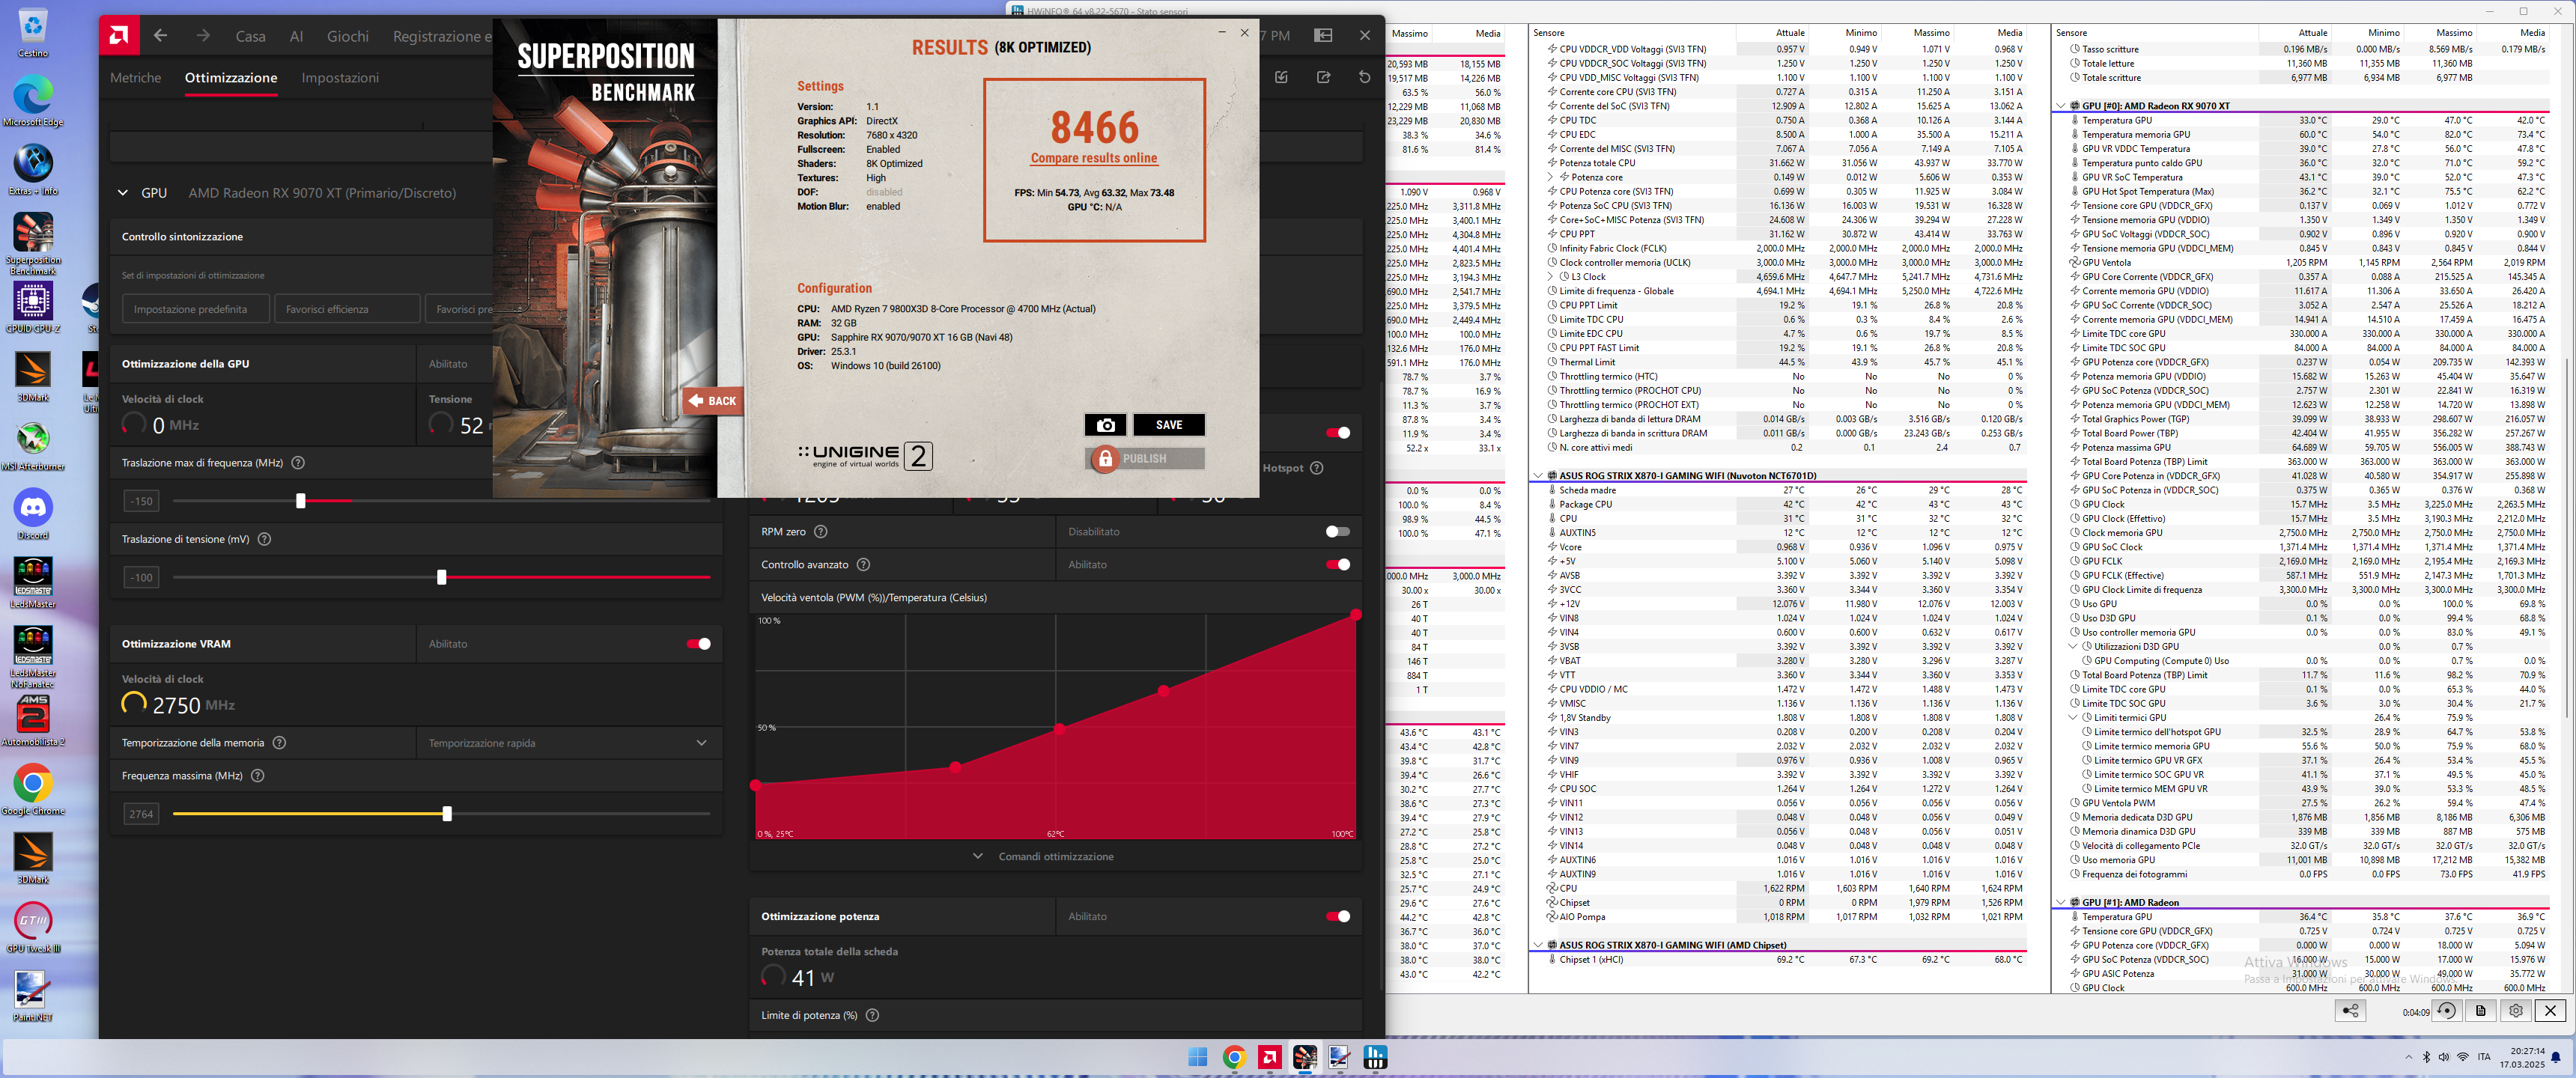Collapse ASUS ROG STRIX Nuvoton NCT6701D group
The width and height of the screenshot is (2576, 1078).
click(x=1538, y=476)
